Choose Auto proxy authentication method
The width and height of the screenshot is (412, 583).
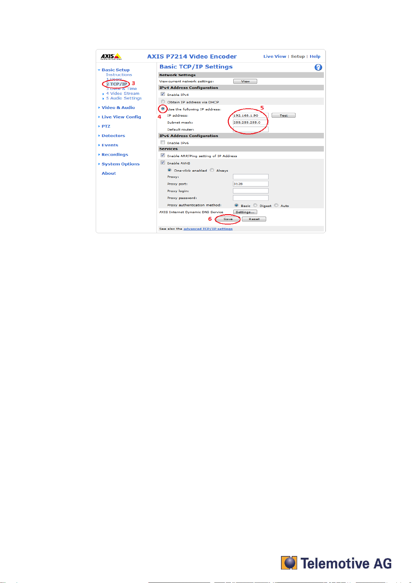click(x=276, y=206)
